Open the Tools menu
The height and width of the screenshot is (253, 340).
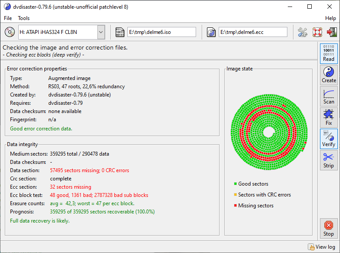point(24,18)
